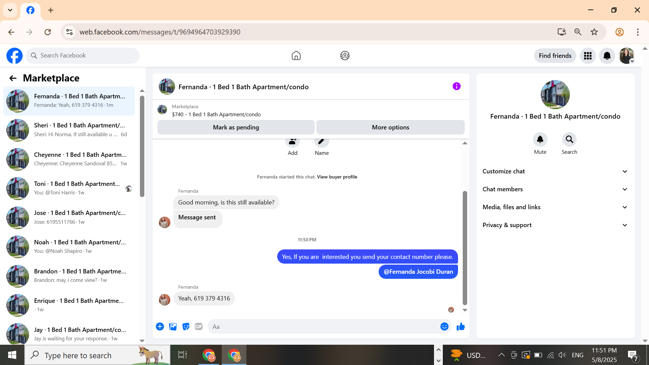649x365 pixels.
Task: Click the Search Facebook field
Action: 83,55
